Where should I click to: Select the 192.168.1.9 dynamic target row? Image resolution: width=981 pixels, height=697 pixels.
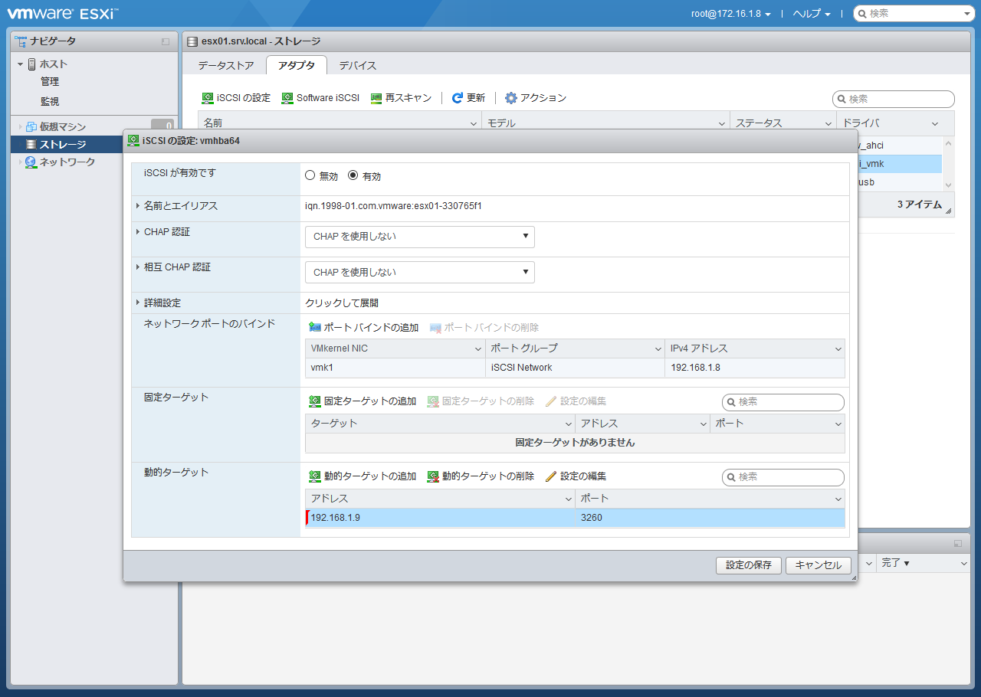(575, 518)
